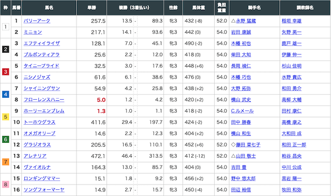Open jockey link 柴田 大知
Screen dimensions: 331x196
[x=241, y=55]
